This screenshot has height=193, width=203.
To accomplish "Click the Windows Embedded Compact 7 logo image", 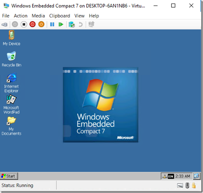I will (100, 105).
